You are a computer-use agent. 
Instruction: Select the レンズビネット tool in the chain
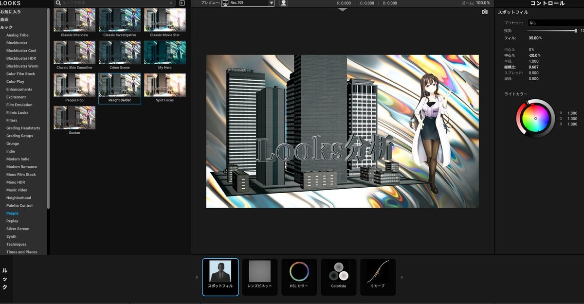(x=260, y=277)
